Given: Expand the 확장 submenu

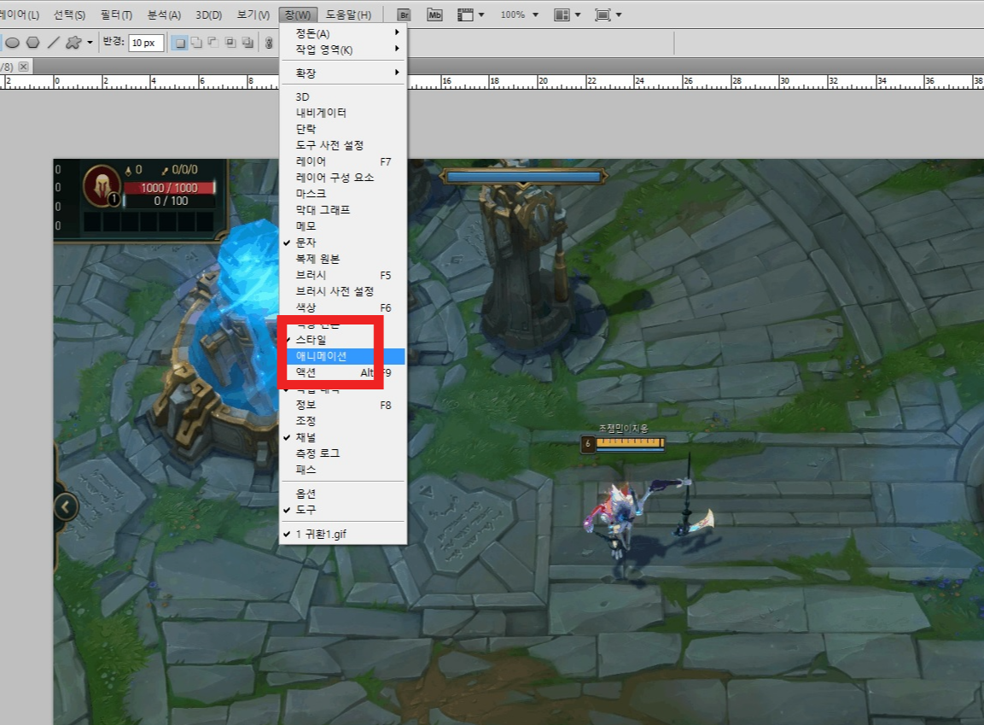Looking at the screenshot, I should tap(343, 73).
